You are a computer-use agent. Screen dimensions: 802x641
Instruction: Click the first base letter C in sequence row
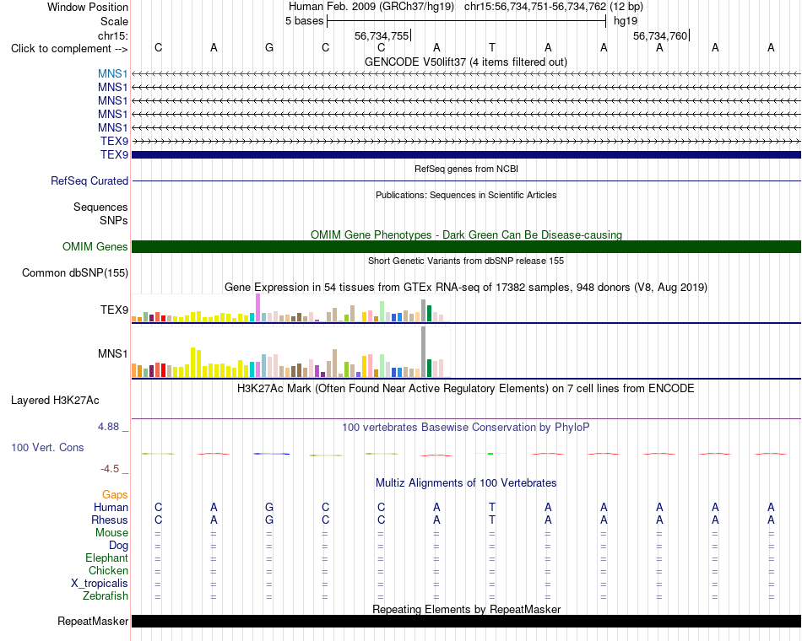pyautogui.click(x=158, y=47)
